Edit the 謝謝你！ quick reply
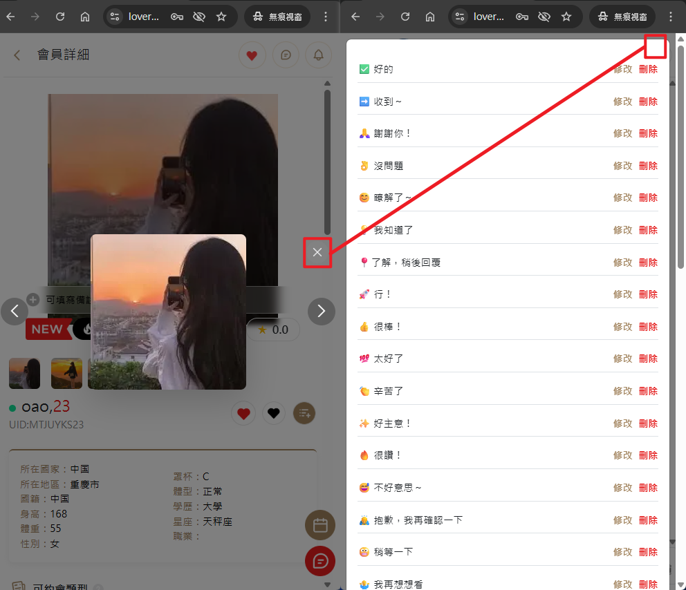Viewport: 686px width, 590px height. (622, 133)
